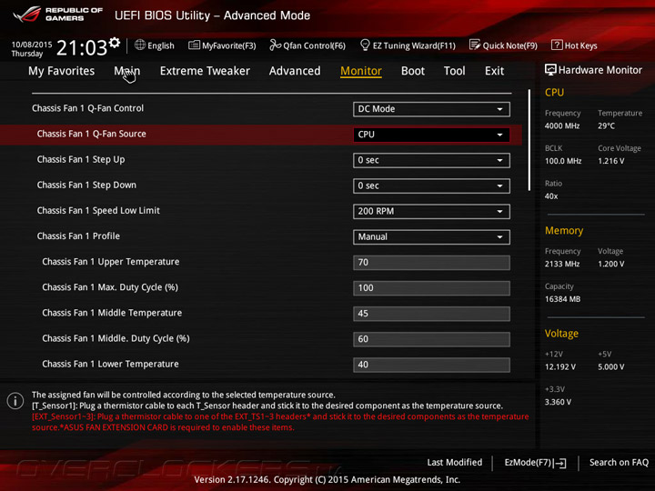This screenshot has width=655, height=491.
Task: Switch to the Main tab
Action: click(127, 71)
